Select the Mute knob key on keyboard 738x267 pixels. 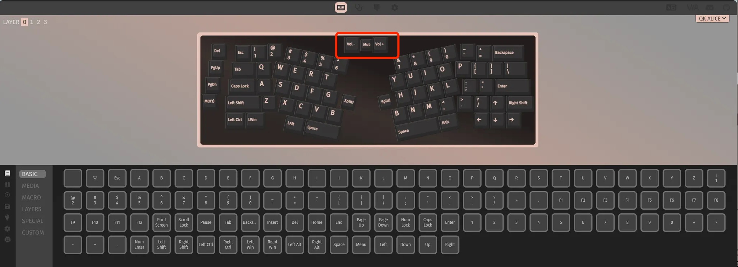366,44
